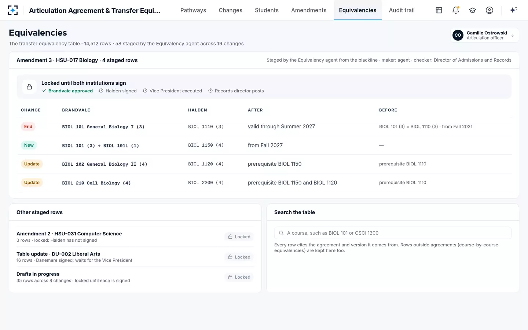Open the Audit trail tab
The width and height of the screenshot is (528, 330).
[x=401, y=10]
